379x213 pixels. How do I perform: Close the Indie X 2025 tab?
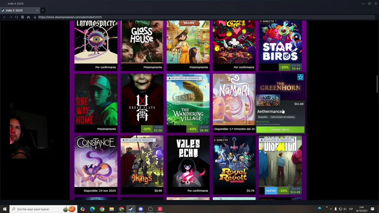coord(37,10)
